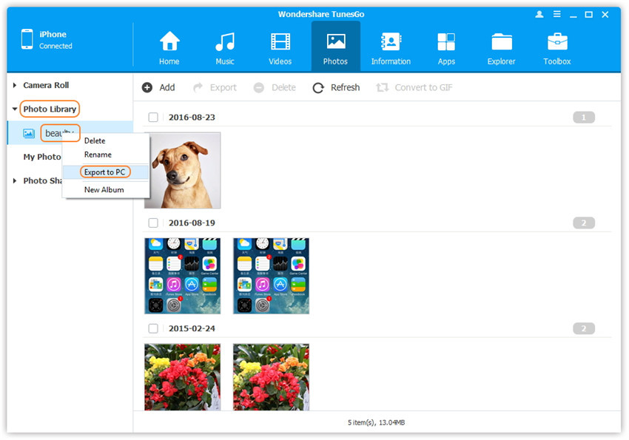Click the Add button label
629x440 pixels.
tap(167, 87)
